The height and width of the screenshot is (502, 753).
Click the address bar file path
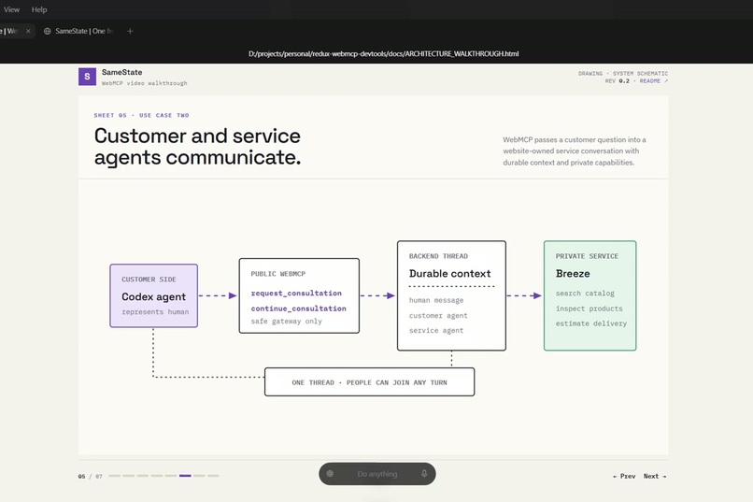point(383,54)
